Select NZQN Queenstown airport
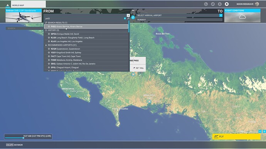Viewport: 266px width, 149px height. click(x=86, y=49)
